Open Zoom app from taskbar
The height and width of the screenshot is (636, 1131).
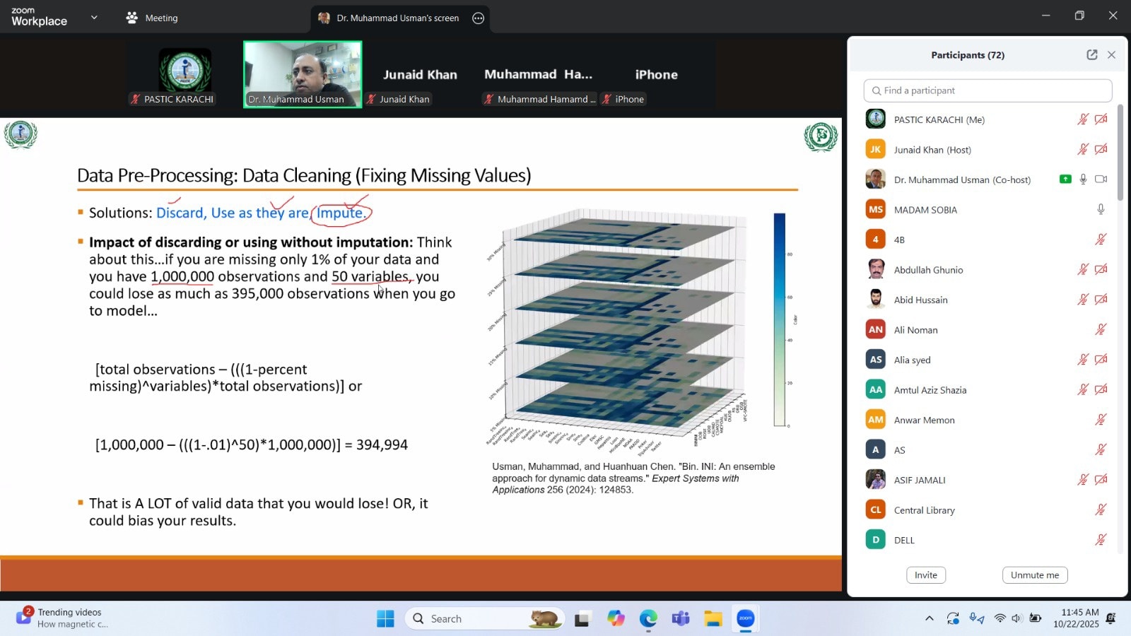746,619
